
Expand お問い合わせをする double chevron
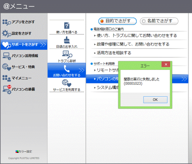[x=82, y=70]
